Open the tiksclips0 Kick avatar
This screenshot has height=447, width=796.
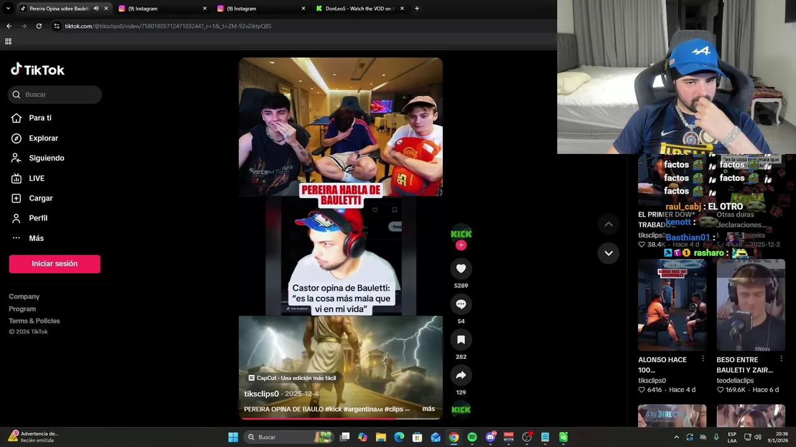461,233
